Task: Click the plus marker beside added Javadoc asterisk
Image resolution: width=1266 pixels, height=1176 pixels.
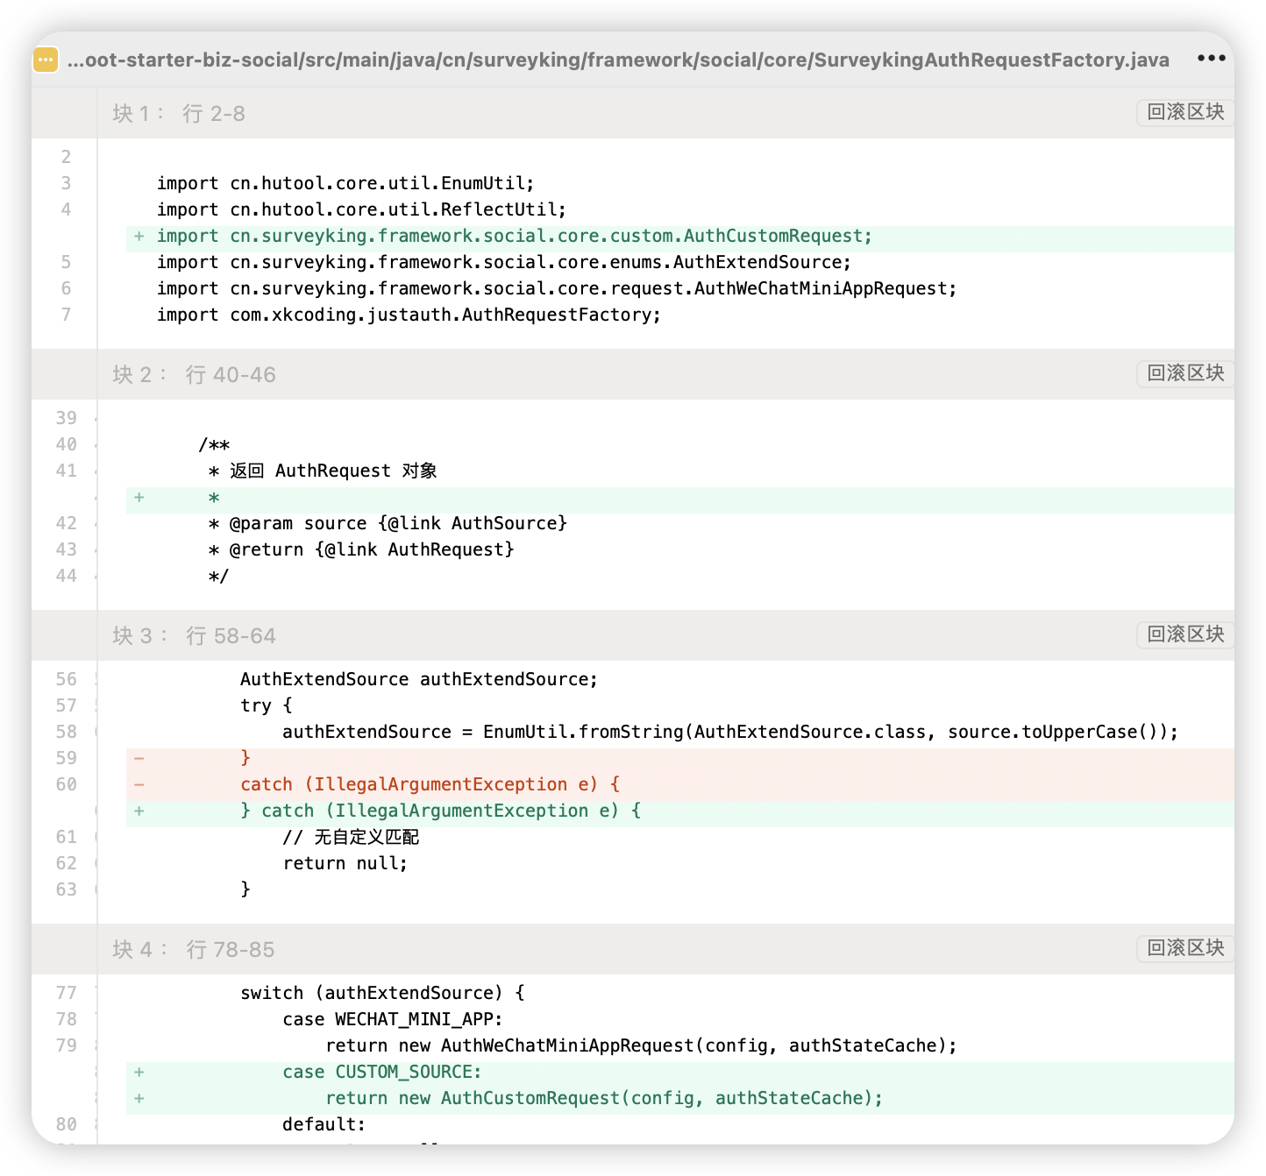Action: coord(139,497)
